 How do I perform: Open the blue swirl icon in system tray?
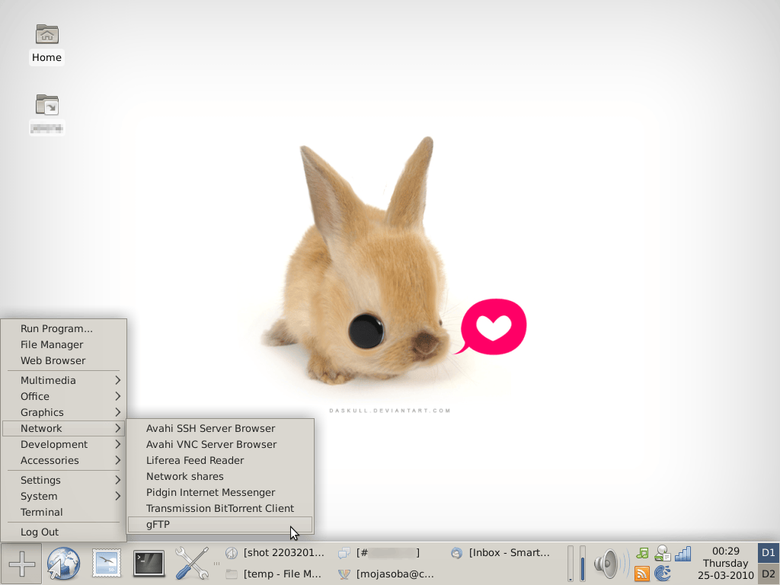click(x=663, y=573)
